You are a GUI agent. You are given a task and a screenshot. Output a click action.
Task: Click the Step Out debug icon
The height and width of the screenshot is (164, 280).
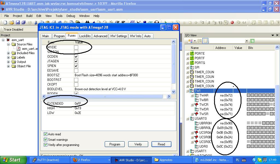[214, 22]
